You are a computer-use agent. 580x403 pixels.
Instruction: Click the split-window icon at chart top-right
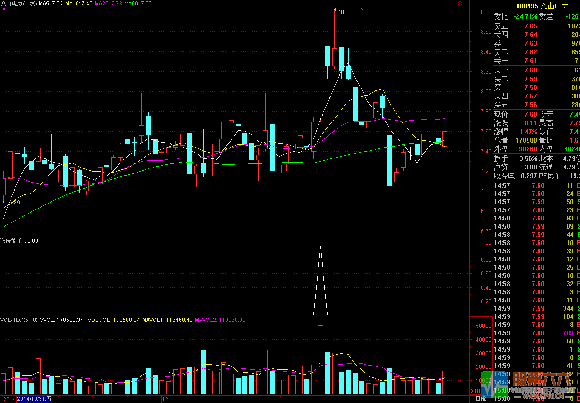point(466,3)
